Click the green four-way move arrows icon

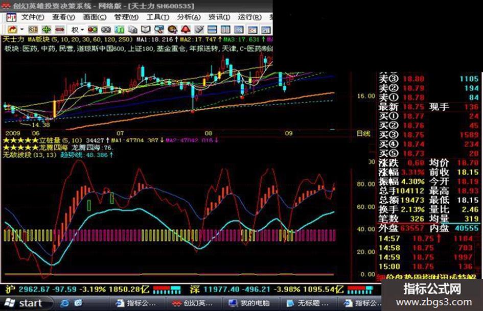[x=47, y=30]
